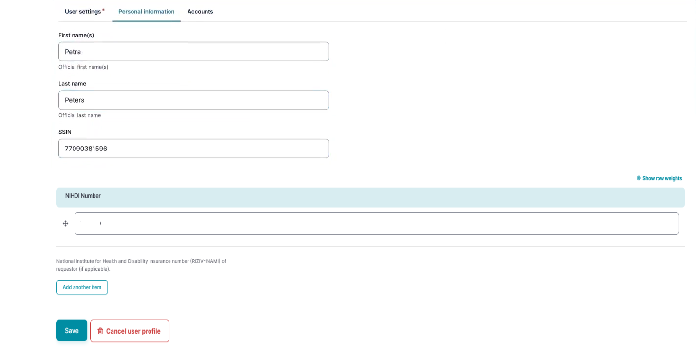Select the SSIN input field
The width and height of the screenshot is (696, 353).
tap(193, 149)
